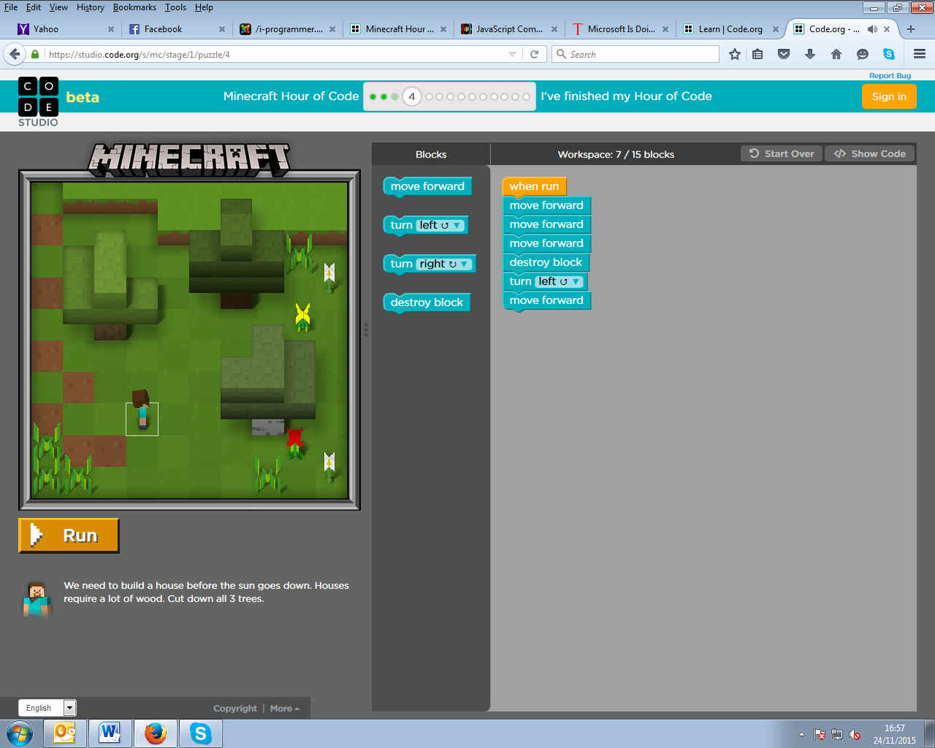The image size is (935, 748).
Task: Launch Word from the Windows taskbar
Action: [110, 733]
